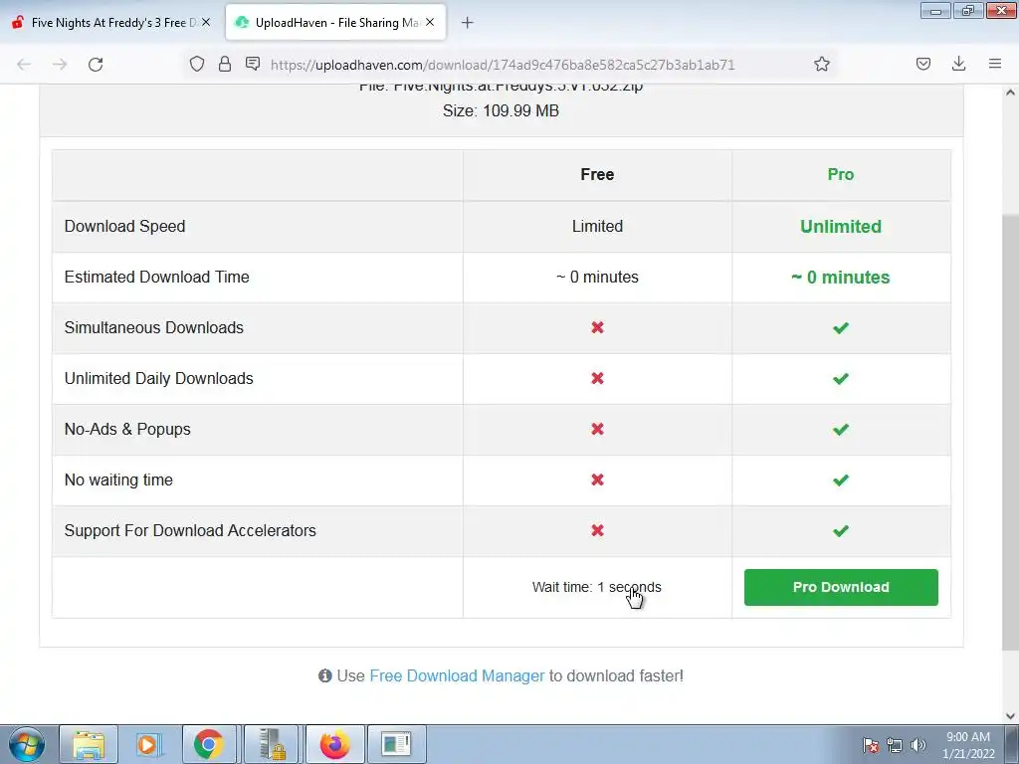Click the Pro column header

(x=840, y=175)
